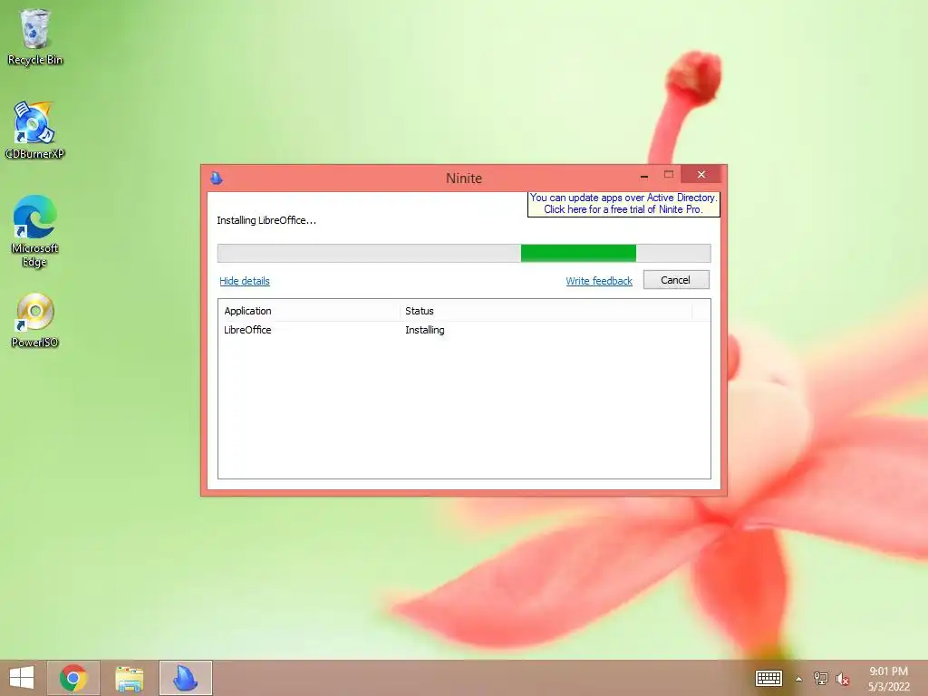Open the network status tray icon

tap(820, 678)
